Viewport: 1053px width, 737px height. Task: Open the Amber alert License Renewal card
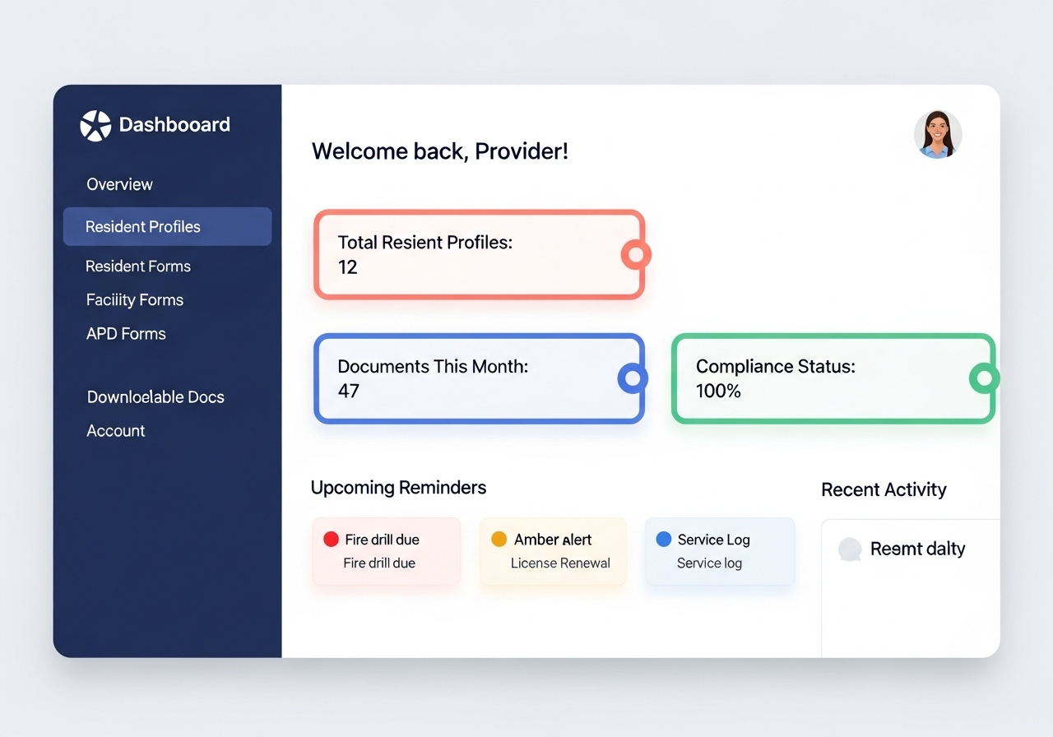click(553, 551)
